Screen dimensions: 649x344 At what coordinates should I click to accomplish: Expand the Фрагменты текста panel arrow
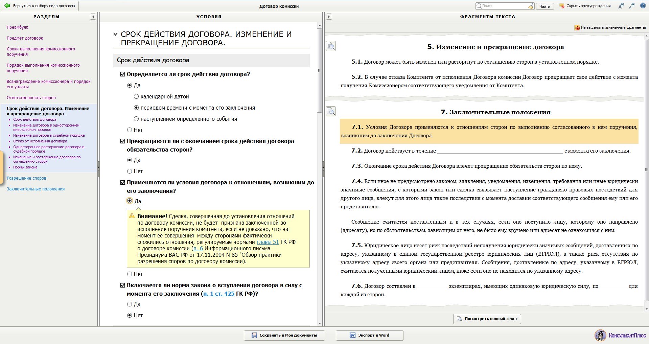click(x=329, y=17)
